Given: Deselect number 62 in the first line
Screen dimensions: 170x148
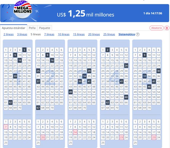Looking at the screenshot, I should 10,103.
